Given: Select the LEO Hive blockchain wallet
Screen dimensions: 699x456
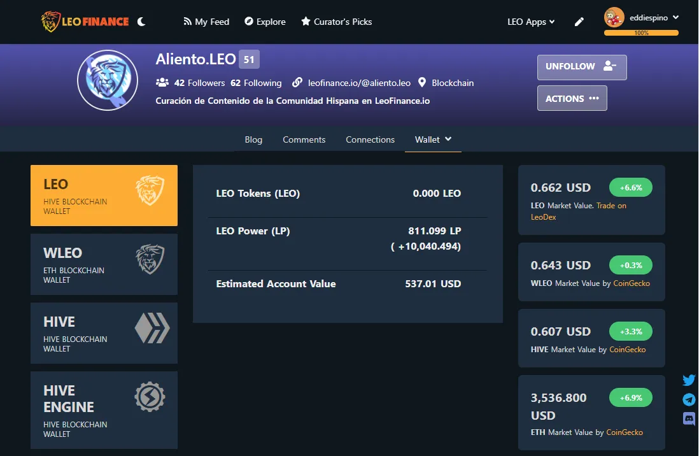Looking at the screenshot, I should pos(104,196).
